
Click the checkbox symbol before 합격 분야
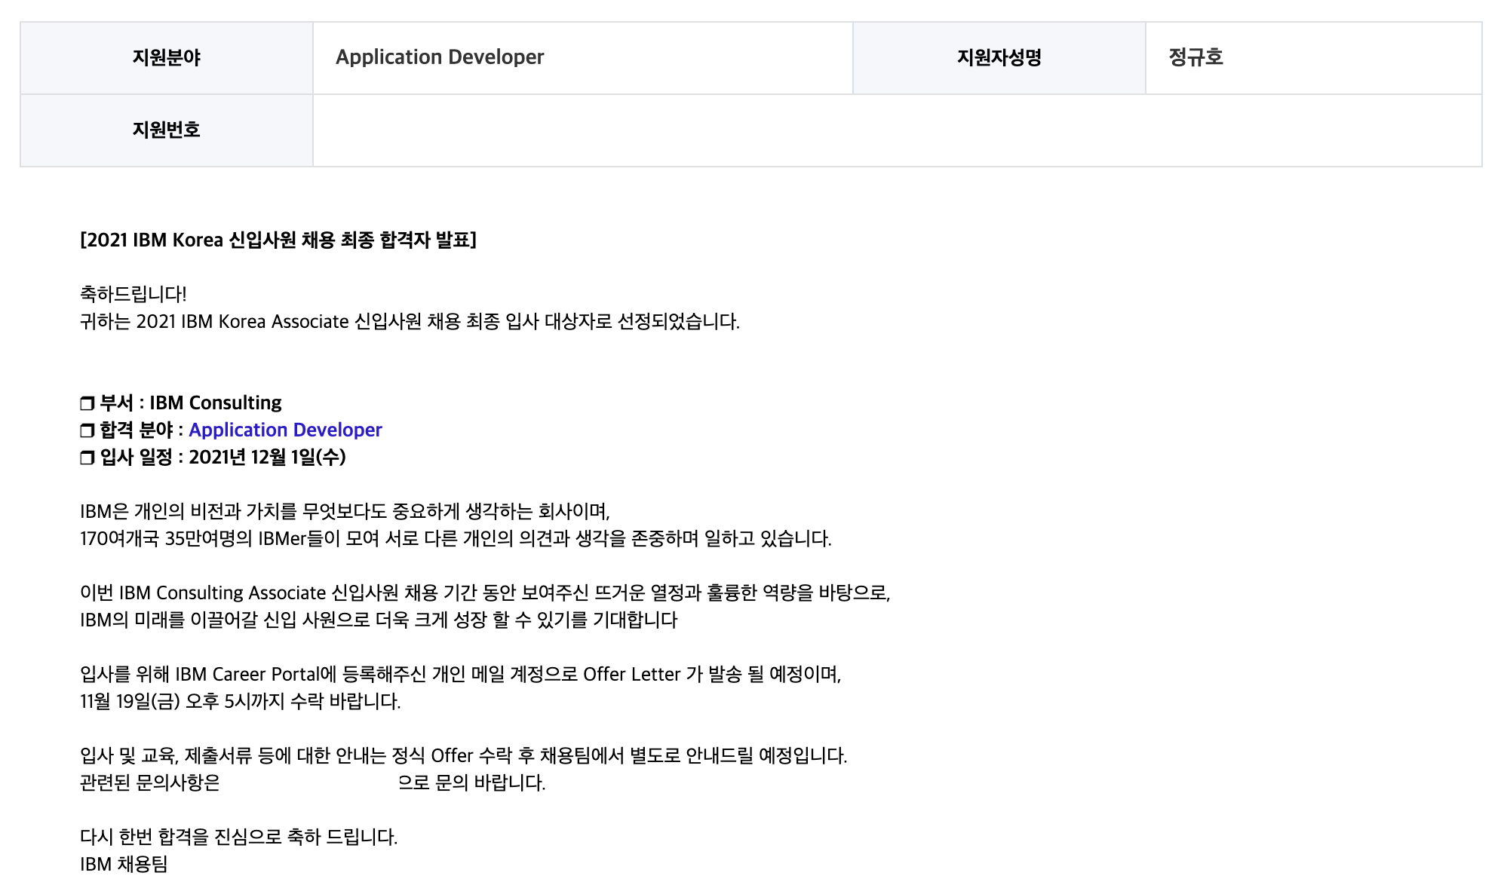coord(87,430)
